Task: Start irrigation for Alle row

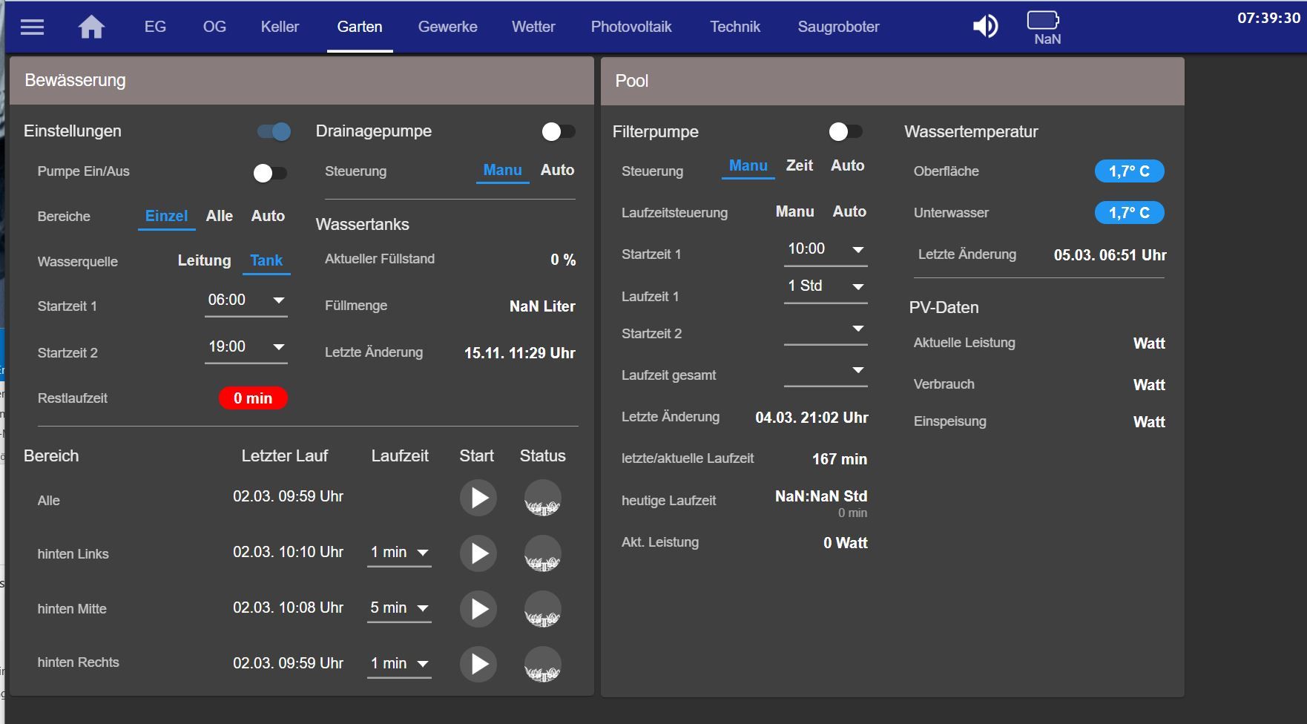Action: 478,498
